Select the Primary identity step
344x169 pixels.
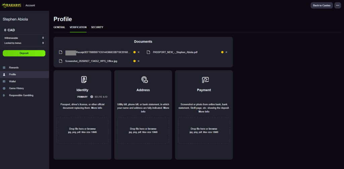click(x=82, y=97)
